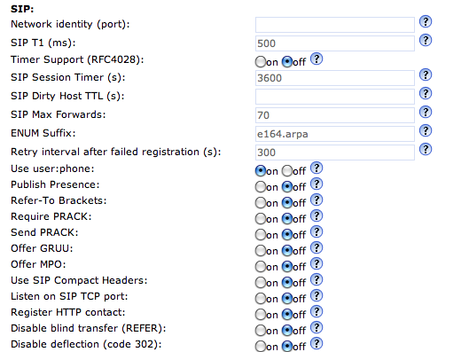
Task: Enable Publish Presence with on radio
Action: (x=261, y=187)
